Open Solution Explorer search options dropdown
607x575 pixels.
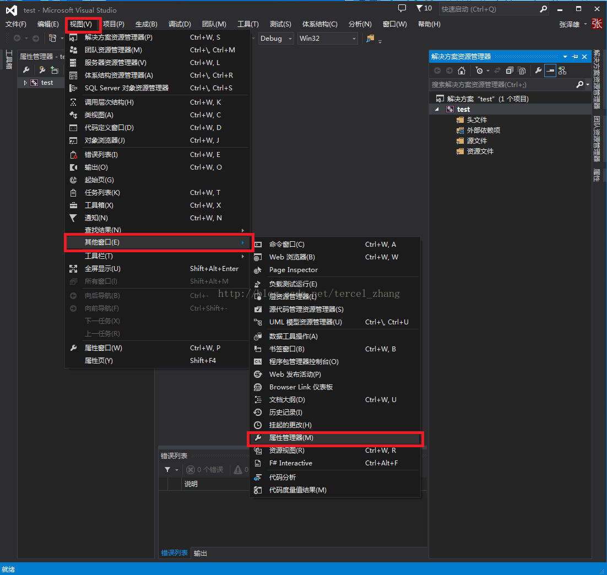(x=588, y=84)
